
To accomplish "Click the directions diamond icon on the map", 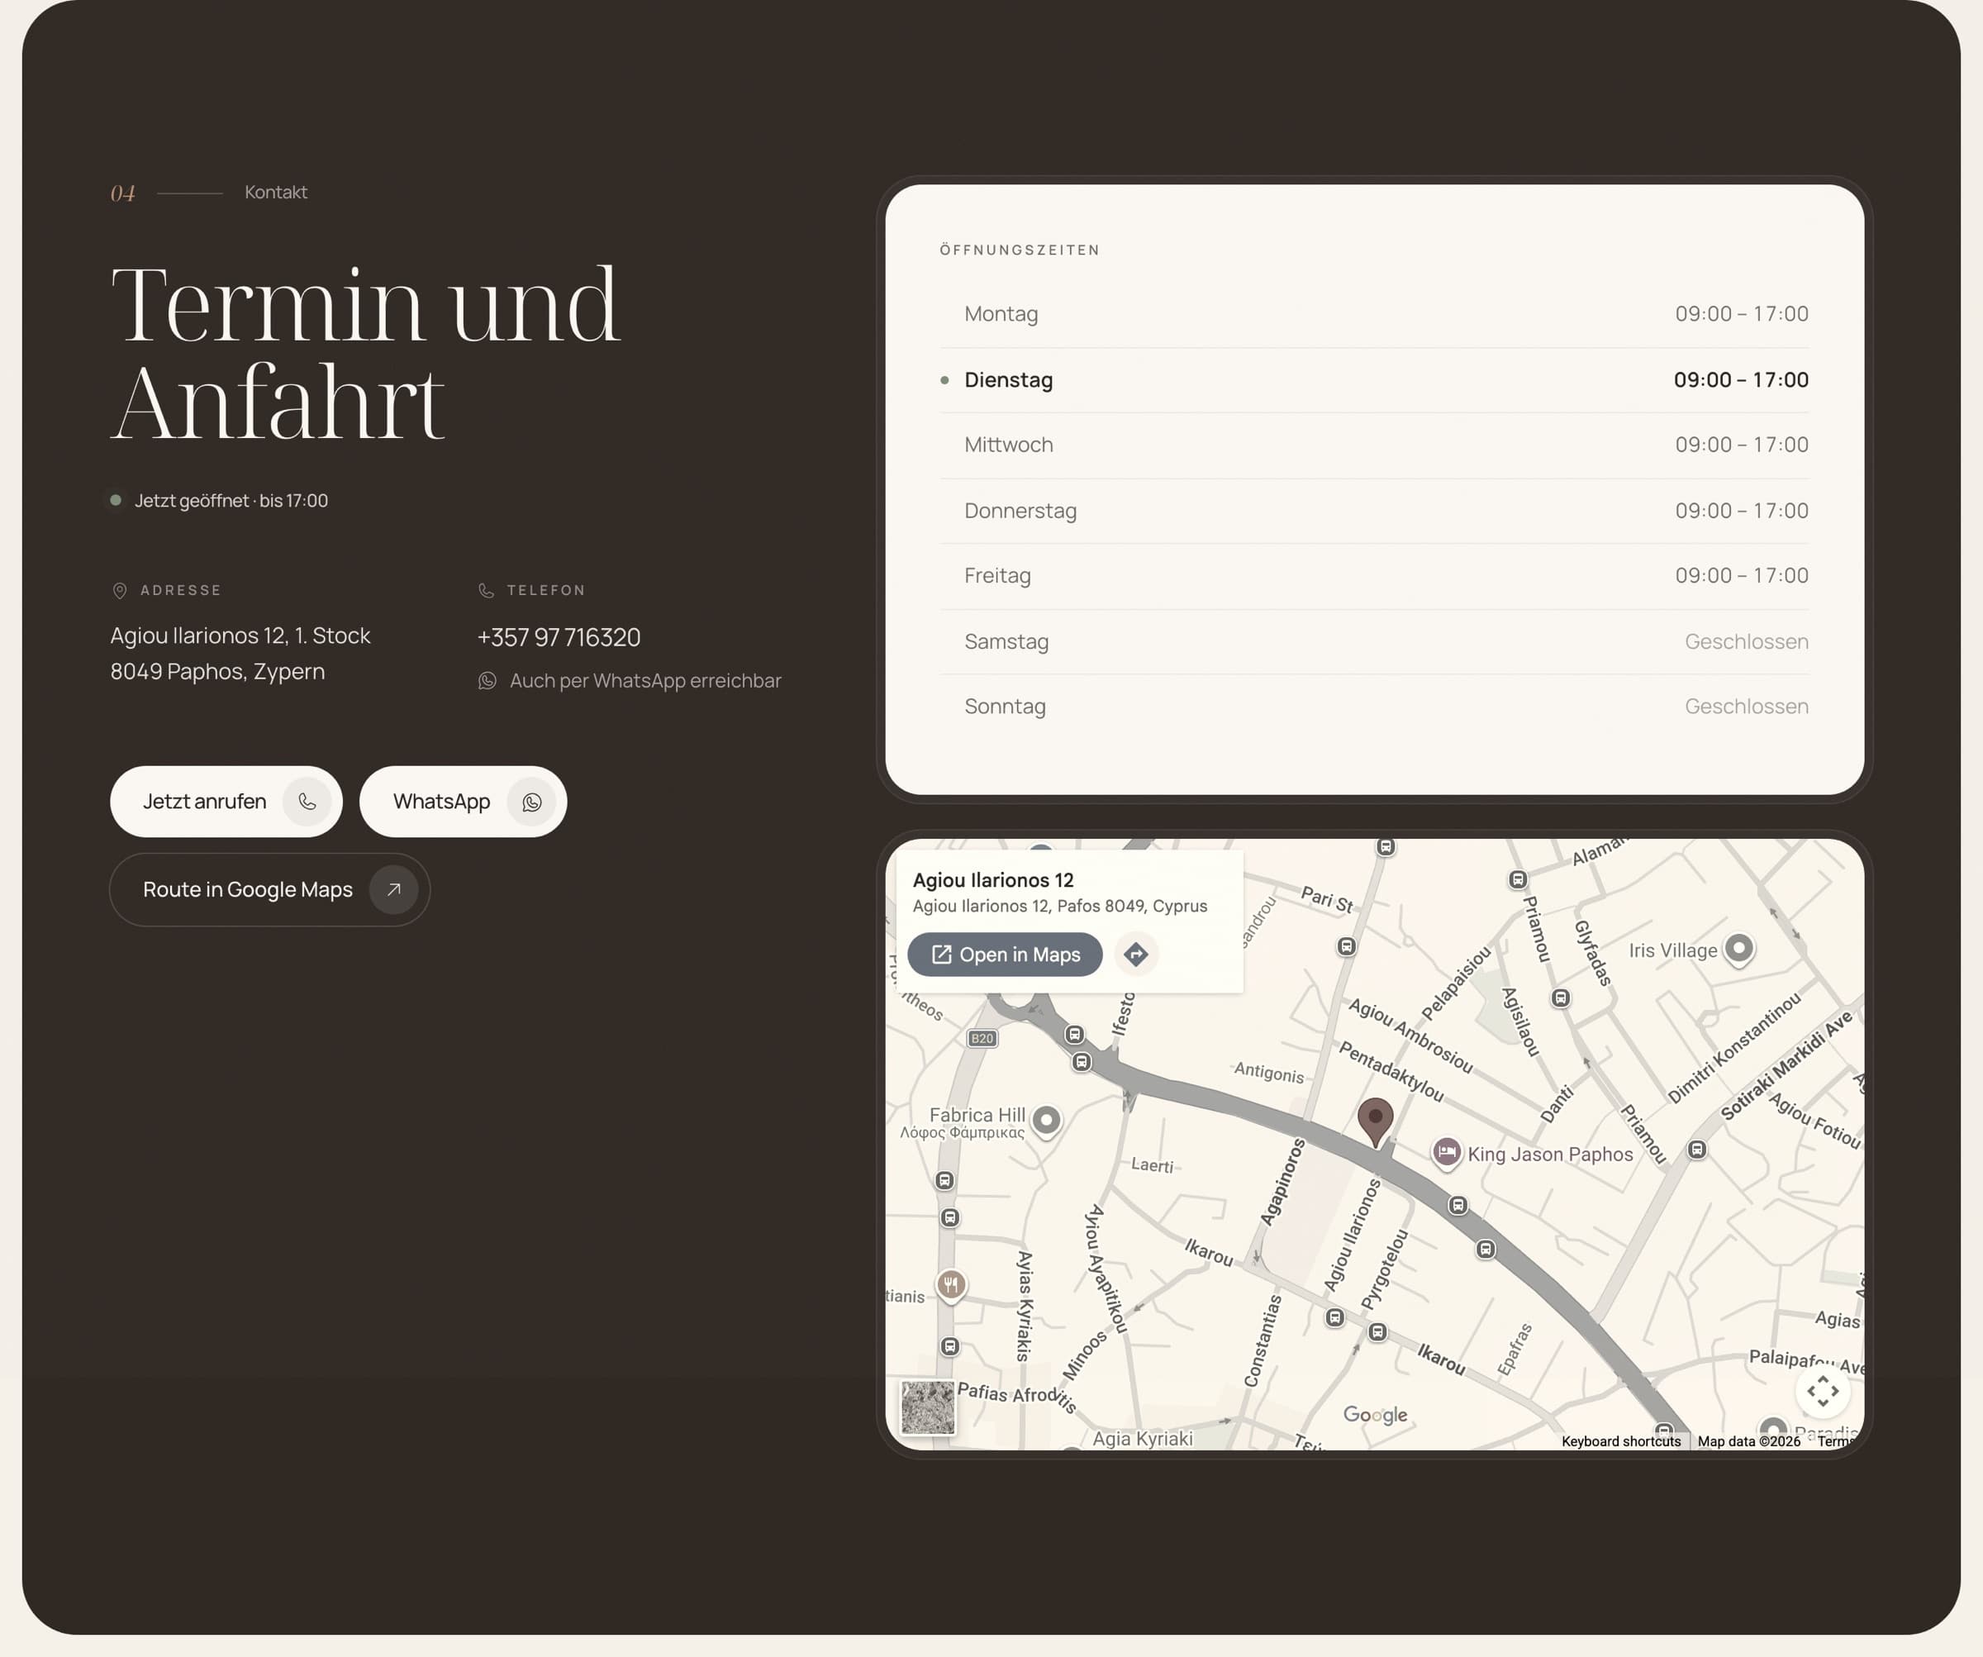I will [1136, 955].
